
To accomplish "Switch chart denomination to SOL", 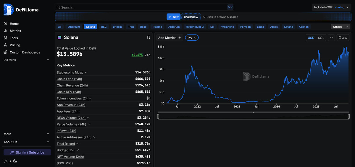I will 321,38.
